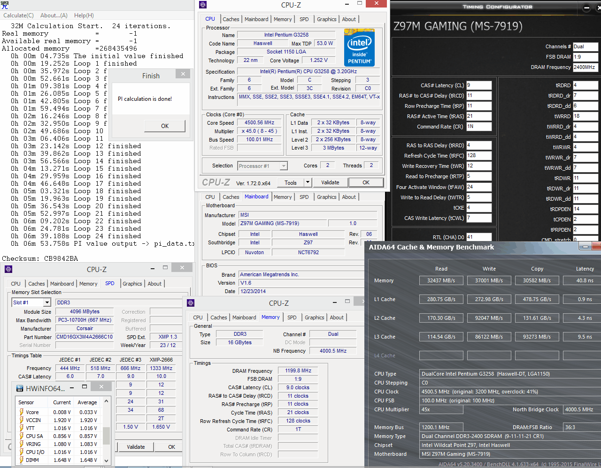Click the Tools button in the top CPU-Z window
The height and width of the screenshot is (468, 601).
[x=291, y=182]
